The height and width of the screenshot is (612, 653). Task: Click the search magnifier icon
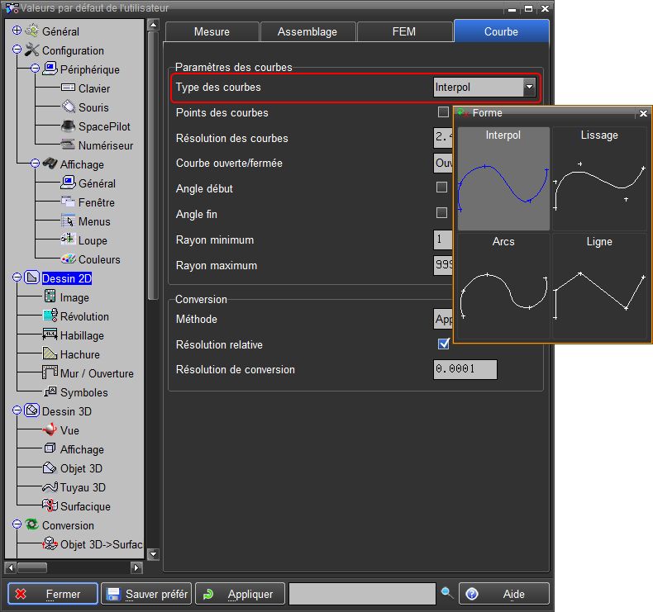coord(447,593)
